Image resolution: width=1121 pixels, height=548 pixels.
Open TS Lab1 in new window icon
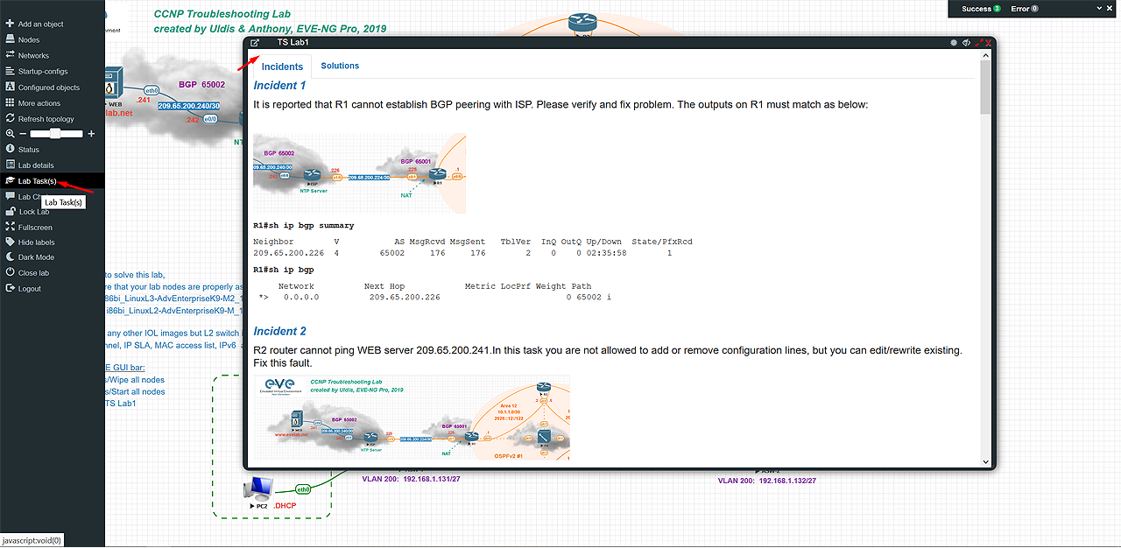point(255,42)
